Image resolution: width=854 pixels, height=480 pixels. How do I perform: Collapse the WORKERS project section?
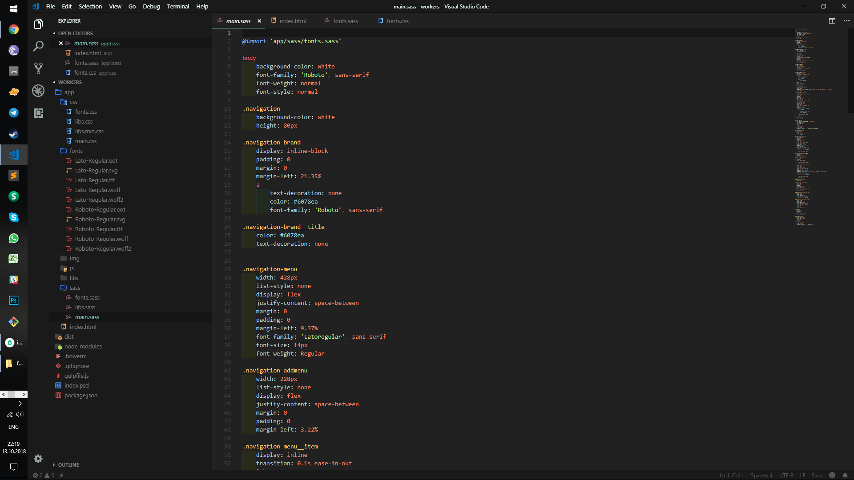(x=70, y=82)
